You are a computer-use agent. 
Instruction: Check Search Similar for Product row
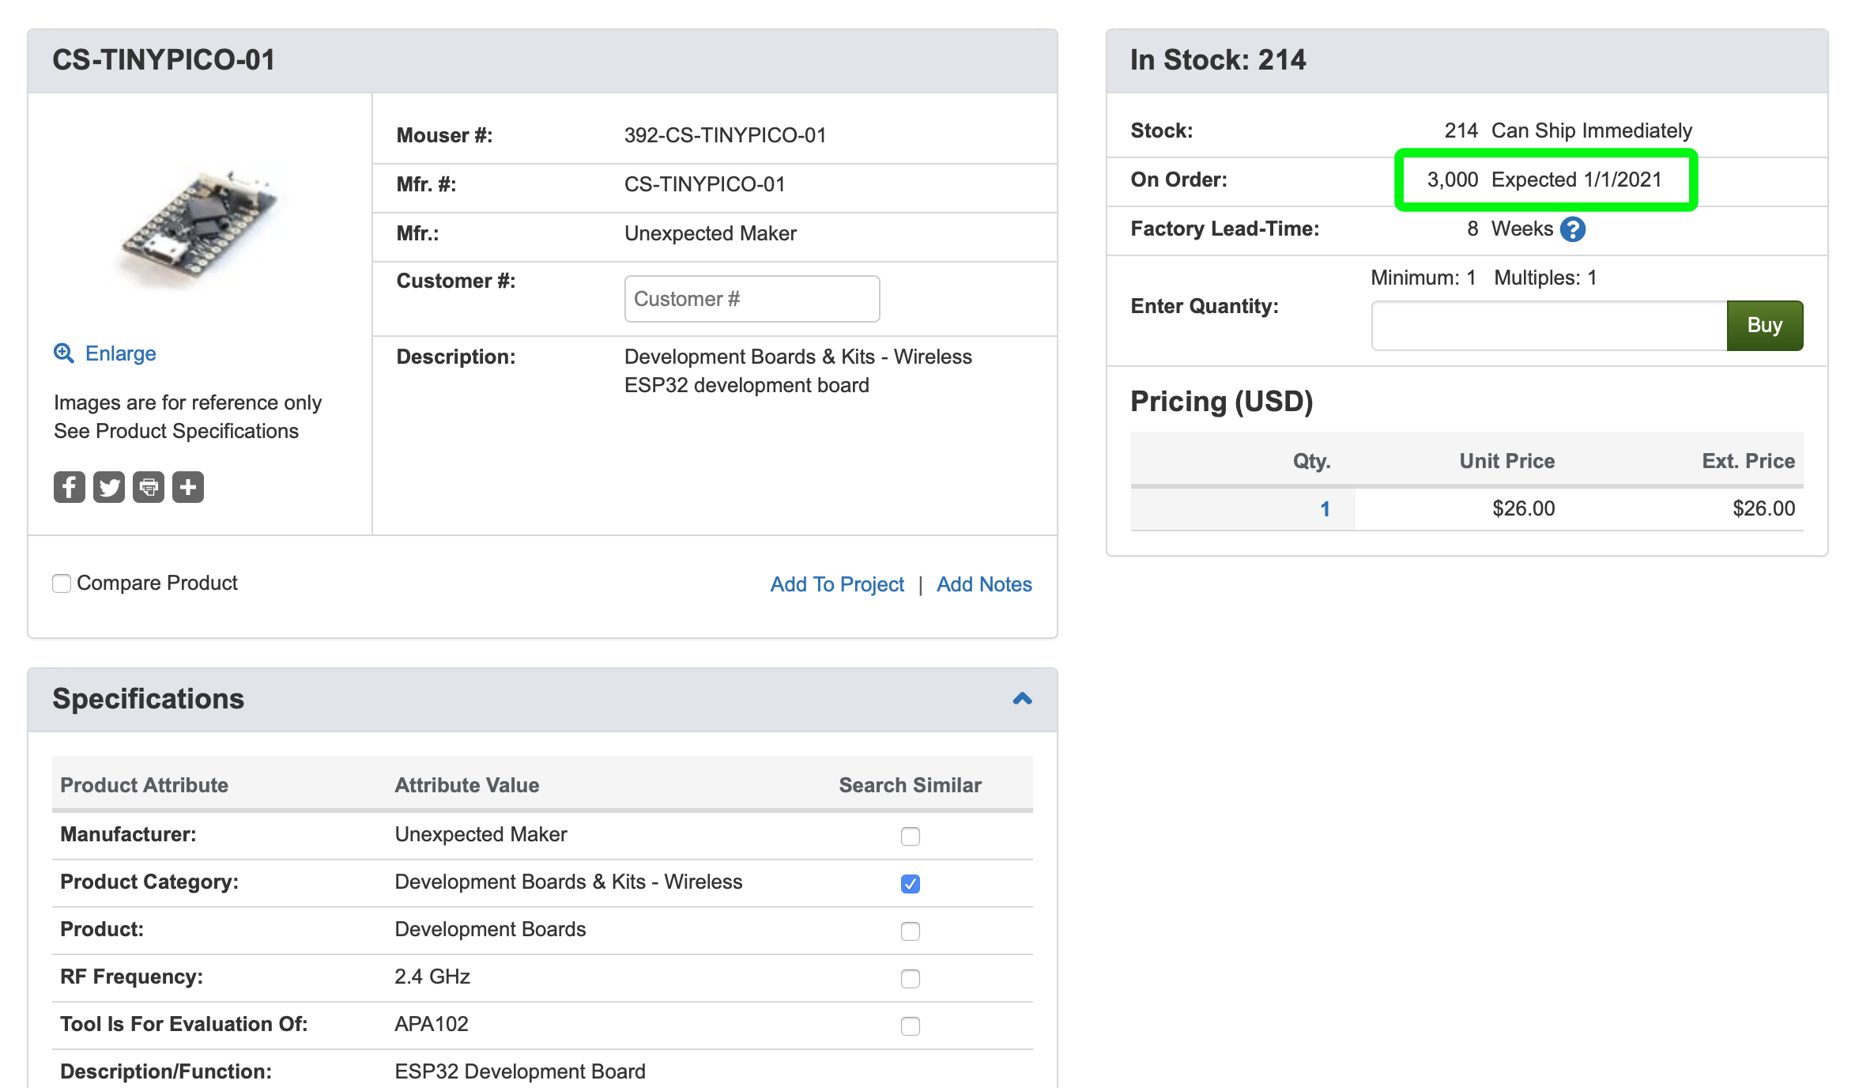pos(911,931)
